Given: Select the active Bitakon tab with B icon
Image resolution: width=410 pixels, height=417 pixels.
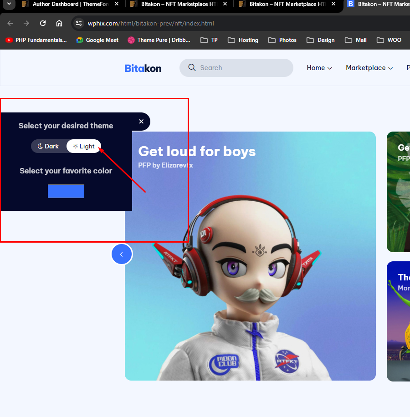Looking at the screenshot, I should (x=378, y=4).
